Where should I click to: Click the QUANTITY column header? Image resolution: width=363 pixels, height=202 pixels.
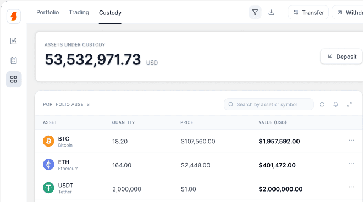pyautogui.click(x=123, y=122)
